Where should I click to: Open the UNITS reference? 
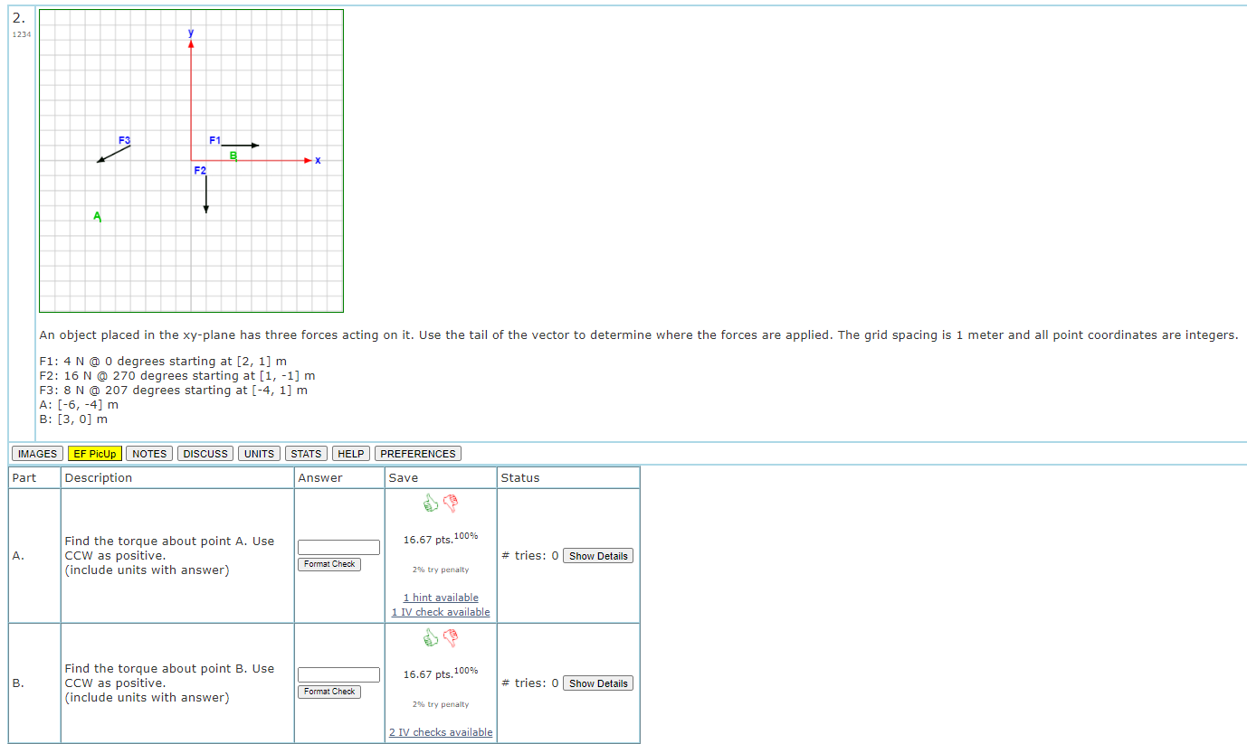[258, 453]
